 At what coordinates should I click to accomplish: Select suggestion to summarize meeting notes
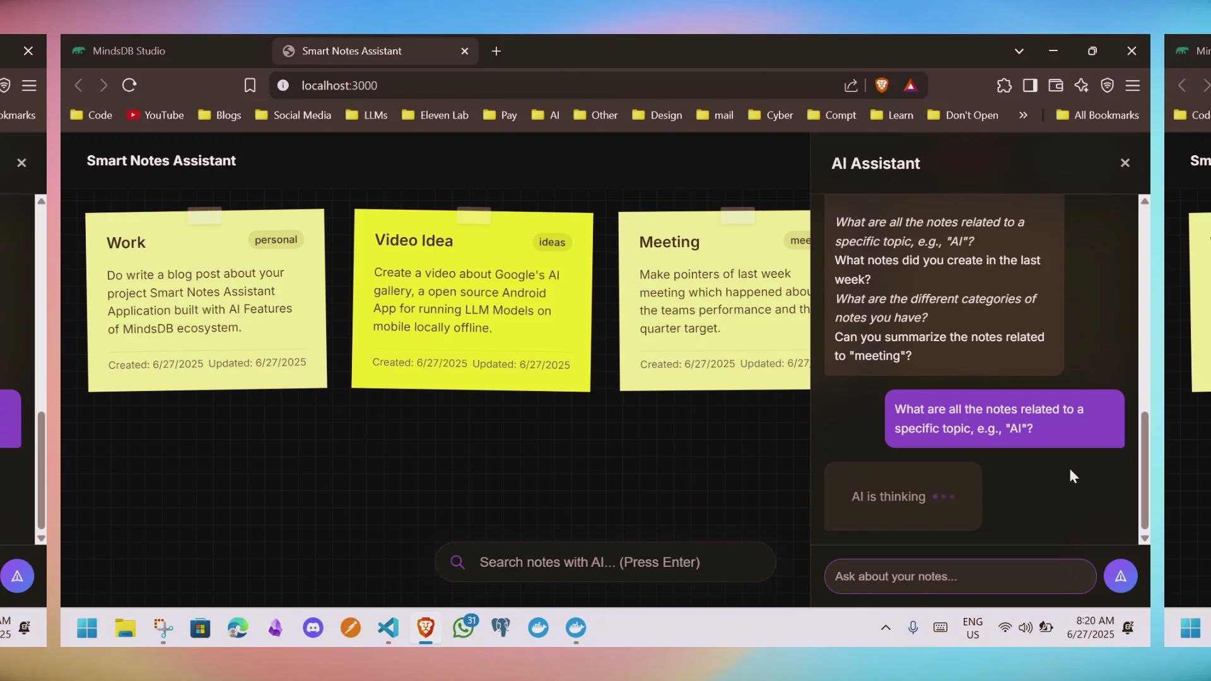click(939, 346)
